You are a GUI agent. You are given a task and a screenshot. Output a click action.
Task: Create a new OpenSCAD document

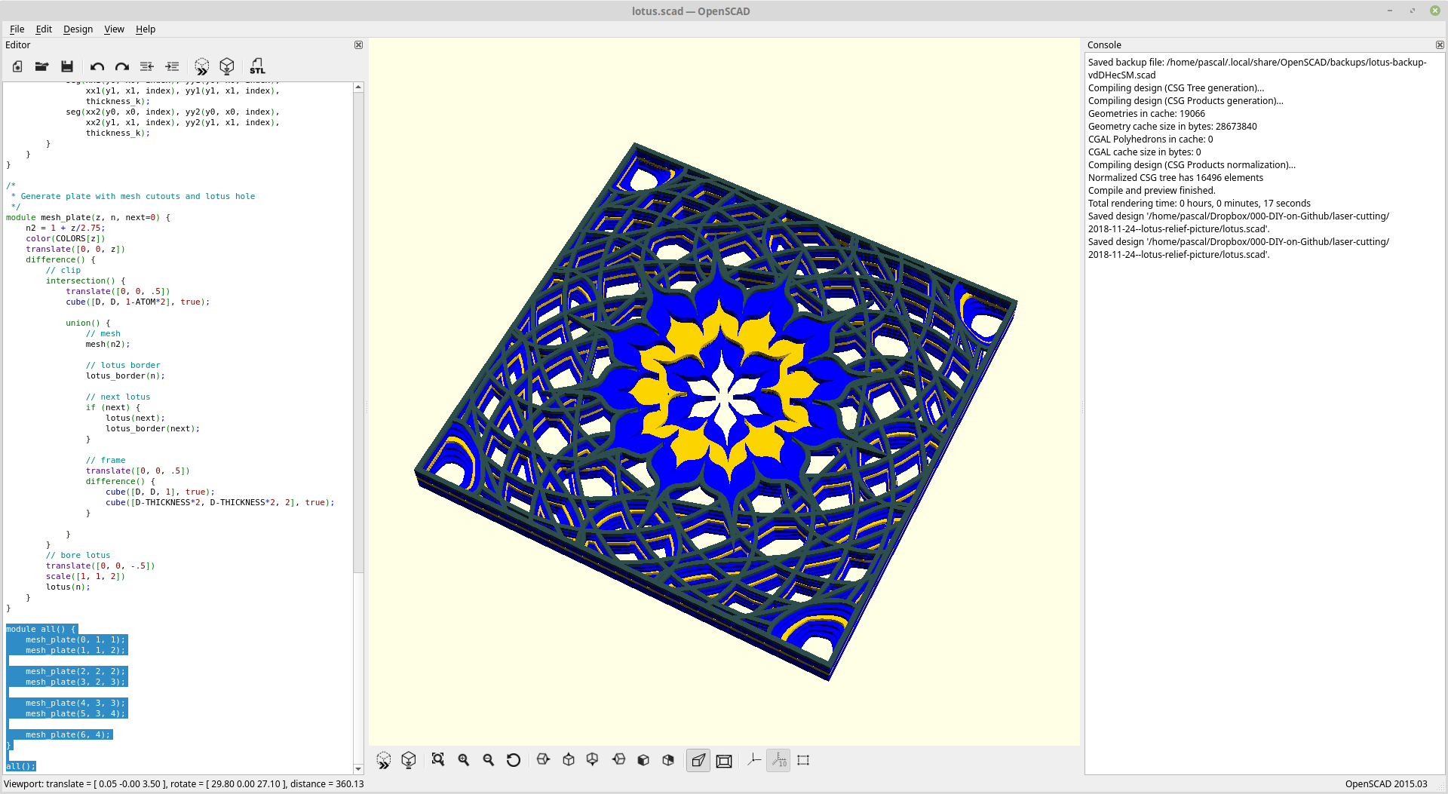pyautogui.click(x=17, y=66)
